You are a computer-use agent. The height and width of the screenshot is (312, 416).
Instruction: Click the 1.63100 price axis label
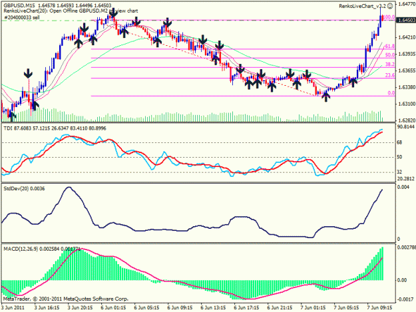[405, 104]
